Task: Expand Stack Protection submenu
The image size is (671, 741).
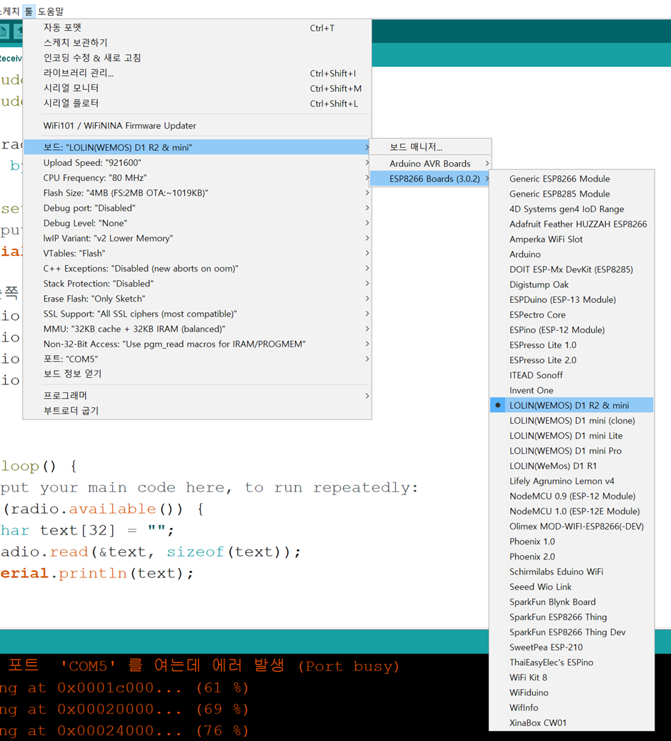Action: point(197,284)
